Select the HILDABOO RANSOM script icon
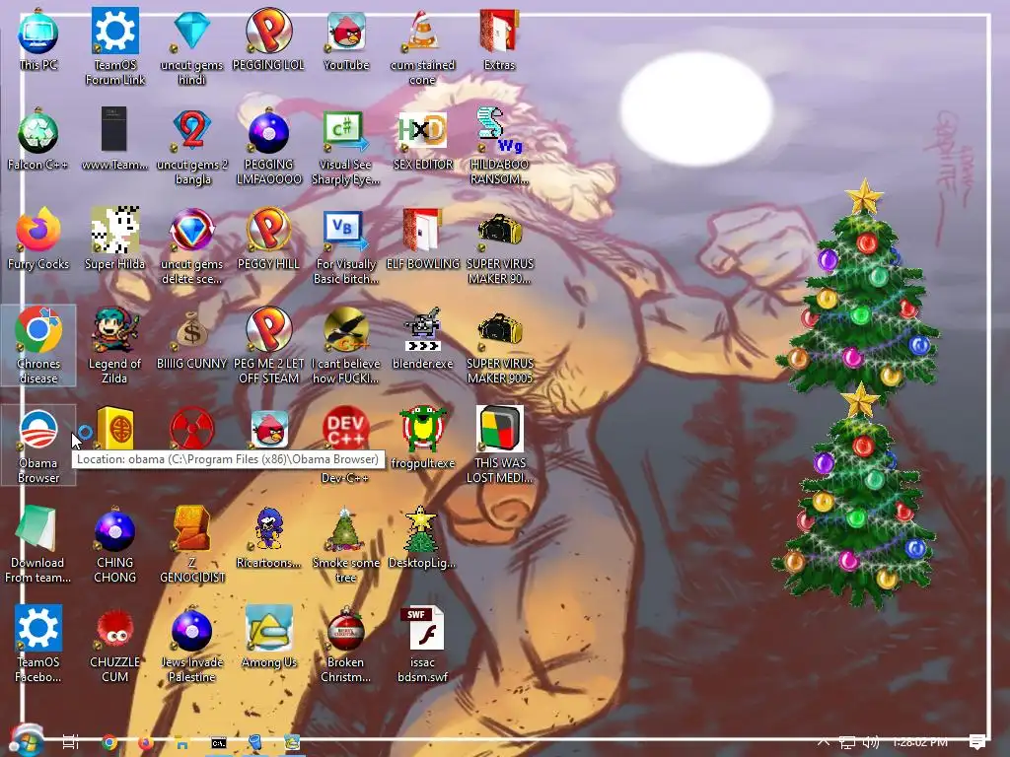 coord(499,146)
